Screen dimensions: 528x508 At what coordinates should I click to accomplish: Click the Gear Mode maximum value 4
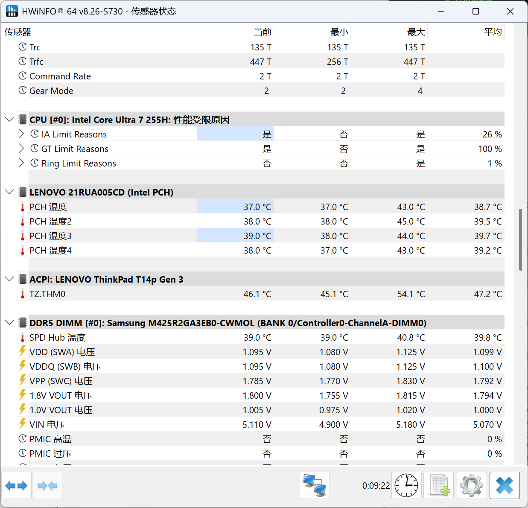tap(420, 91)
